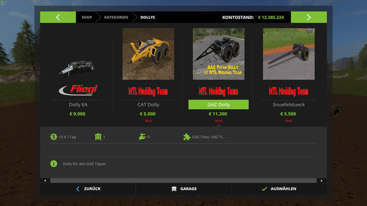
Task: Click the green previous category arrow
Action: pyautogui.click(x=58, y=17)
